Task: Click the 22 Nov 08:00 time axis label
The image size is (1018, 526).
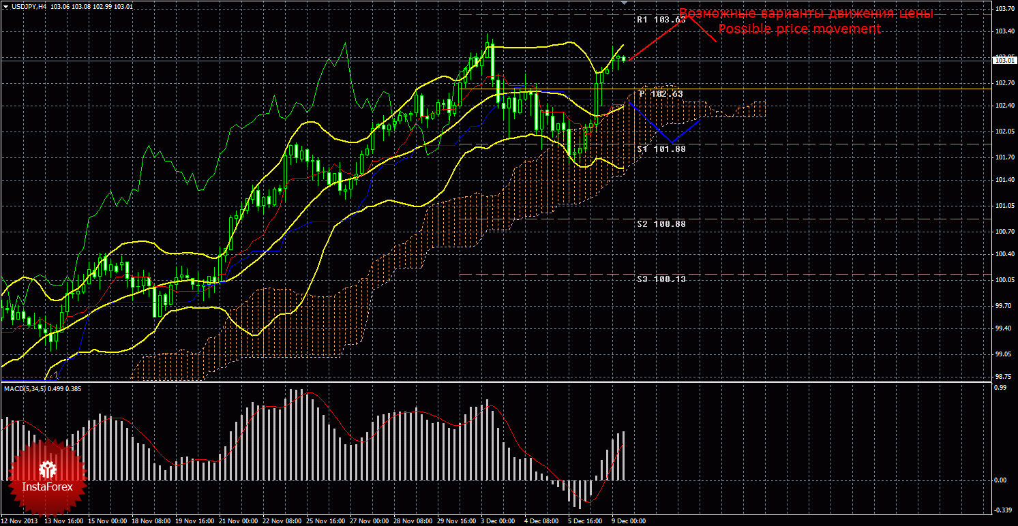Action: pos(282,521)
